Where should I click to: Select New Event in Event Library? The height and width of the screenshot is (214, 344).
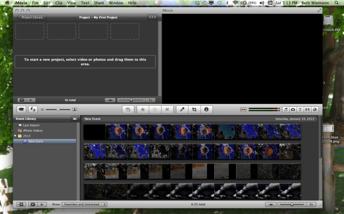[37, 141]
